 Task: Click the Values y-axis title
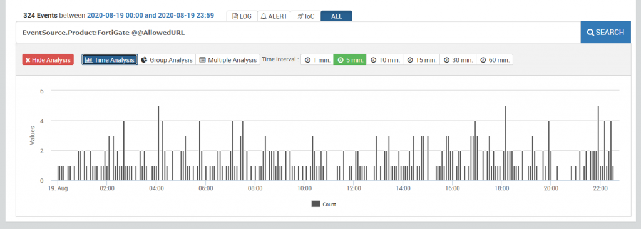(32, 135)
